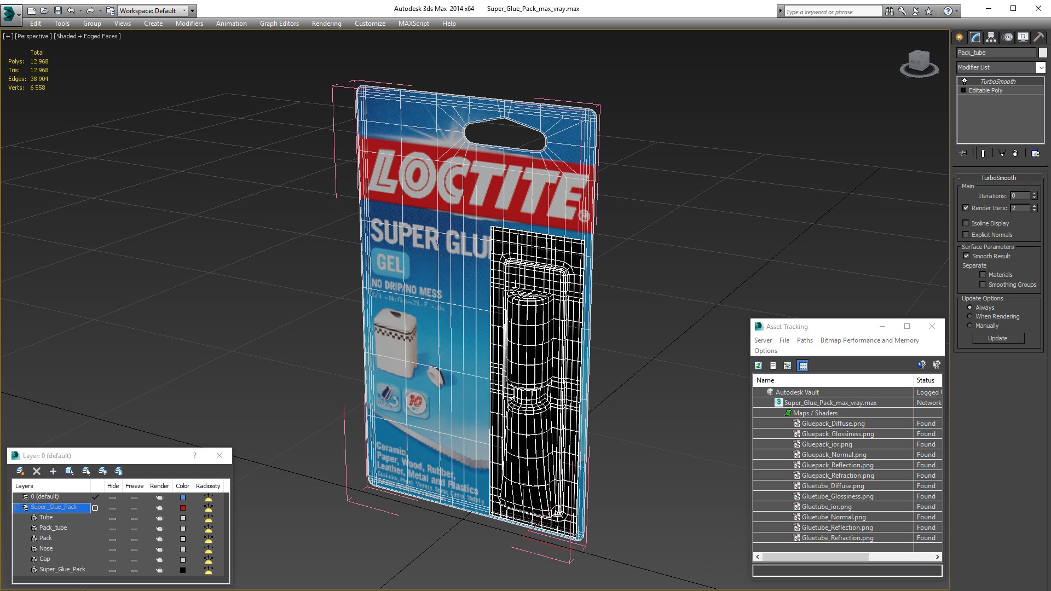
Task: Click the Save File icon
Action: tap(57, 10)
